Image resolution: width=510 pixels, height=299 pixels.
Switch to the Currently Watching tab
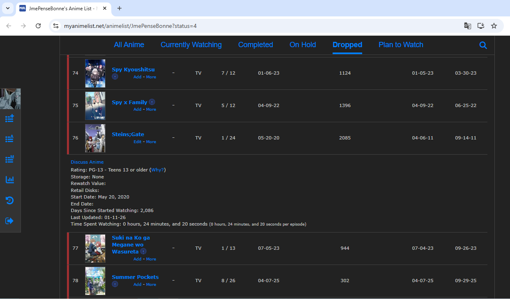[191, 45]
